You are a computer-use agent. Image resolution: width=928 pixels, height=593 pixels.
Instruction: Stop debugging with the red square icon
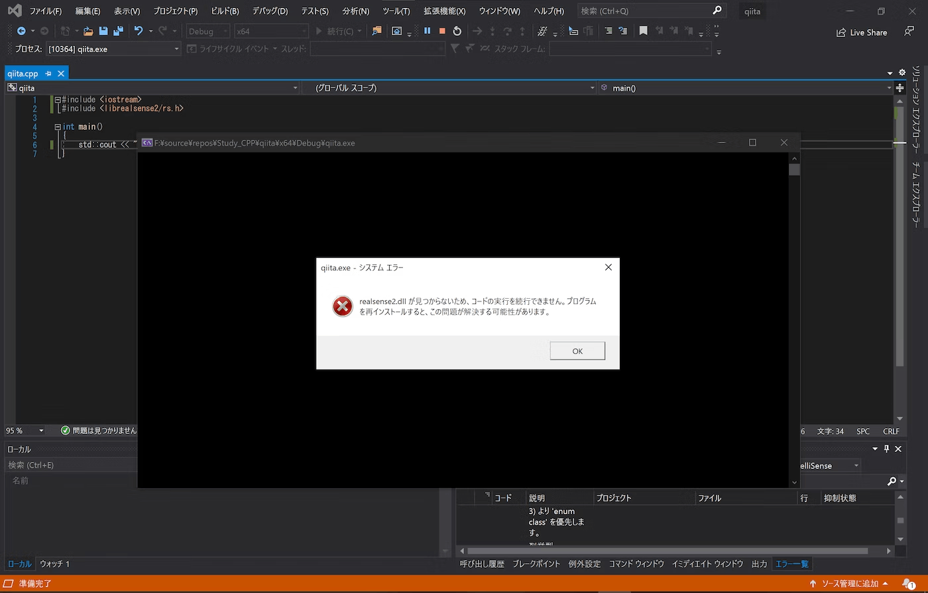pos(442,31)
